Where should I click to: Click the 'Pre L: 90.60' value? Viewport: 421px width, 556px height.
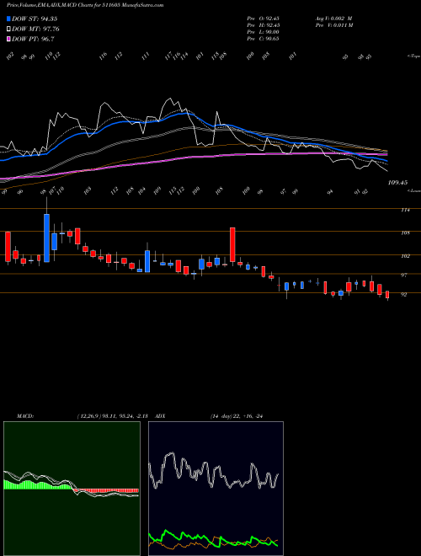[263, 32]
